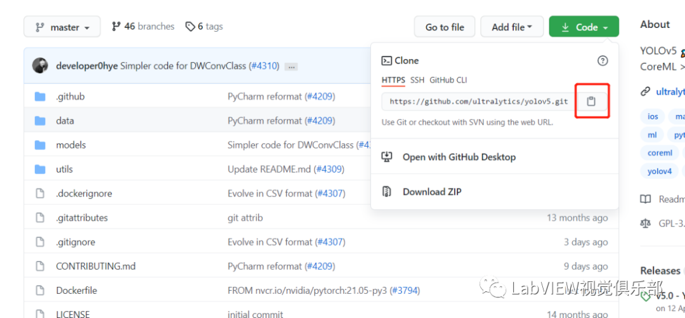This screenshot has width=685, height=318.
Task: Click the .github folder icon
Action: click(40, 96)
